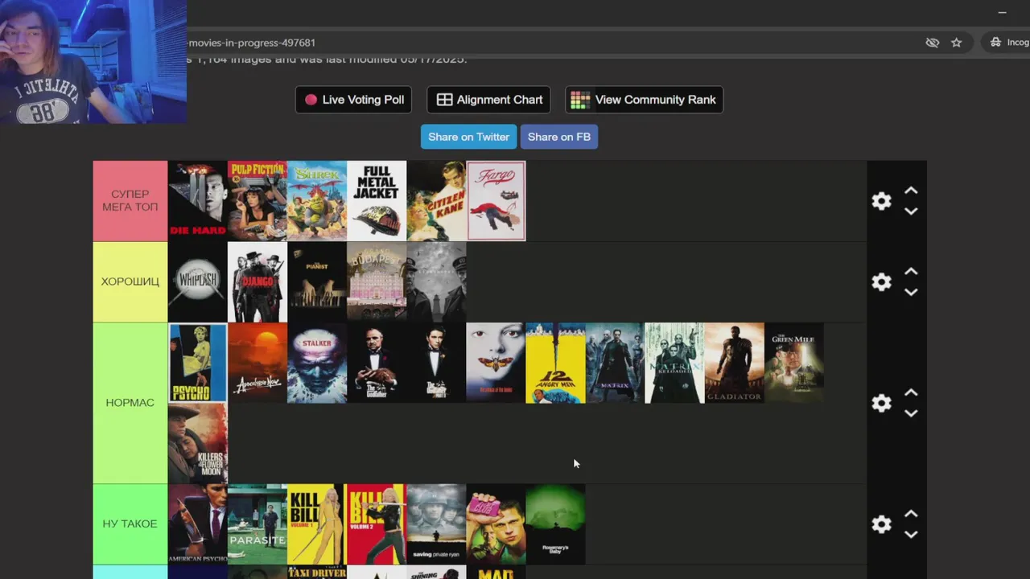View Community Rank

644,100
